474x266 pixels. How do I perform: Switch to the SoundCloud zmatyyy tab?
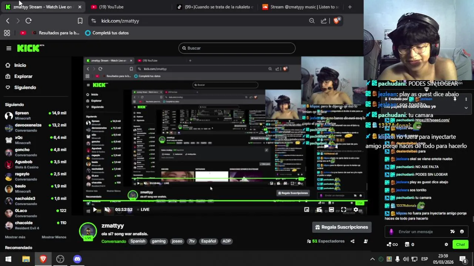point(300,7)
